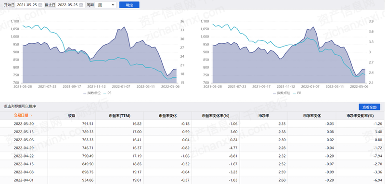Image resolution: width=385 pixels, height=184 pixels.
Task: Click PB change value 0.08
Action: 330,132
